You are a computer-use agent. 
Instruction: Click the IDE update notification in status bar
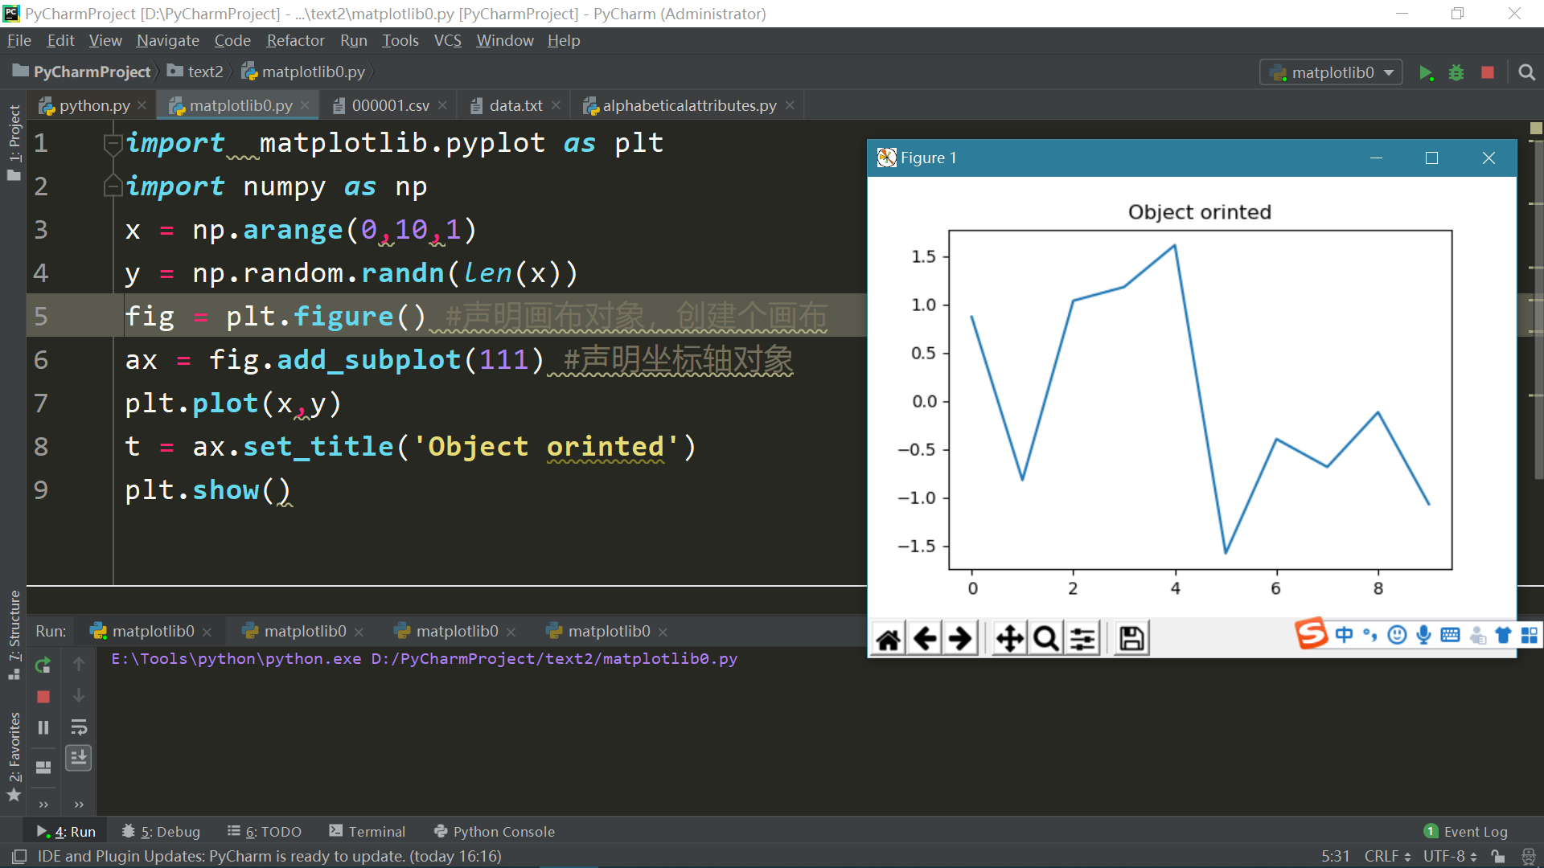pos(269,857)
